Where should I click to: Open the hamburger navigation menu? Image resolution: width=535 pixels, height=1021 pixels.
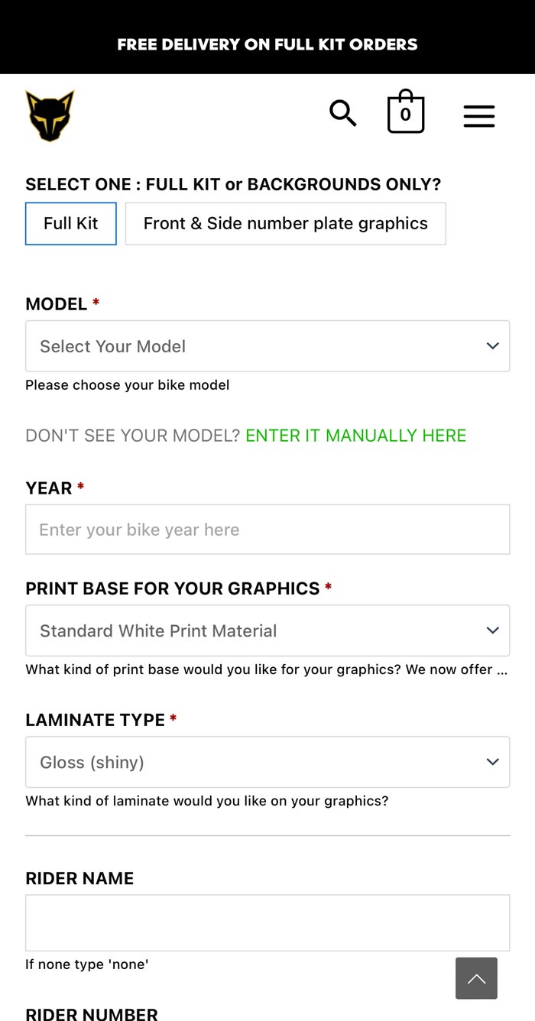click(x=478, y=116)
